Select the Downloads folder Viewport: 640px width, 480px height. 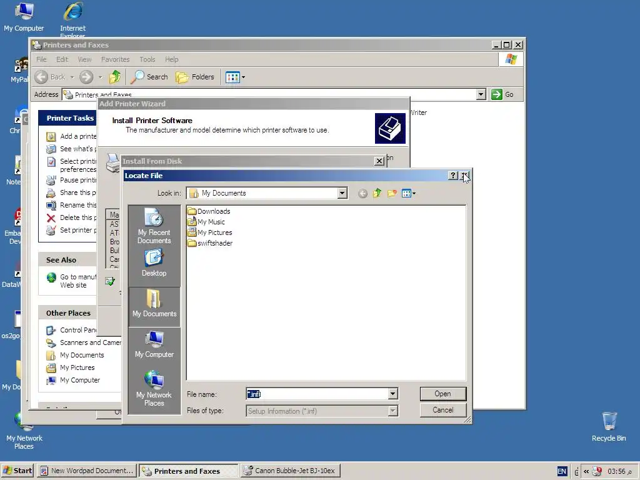click(x=209, y=211)
